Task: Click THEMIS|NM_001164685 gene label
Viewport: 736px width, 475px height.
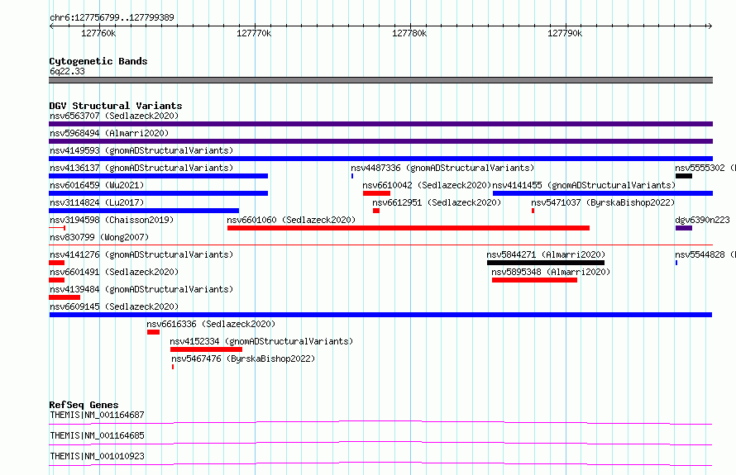Action: click(97, 435)
